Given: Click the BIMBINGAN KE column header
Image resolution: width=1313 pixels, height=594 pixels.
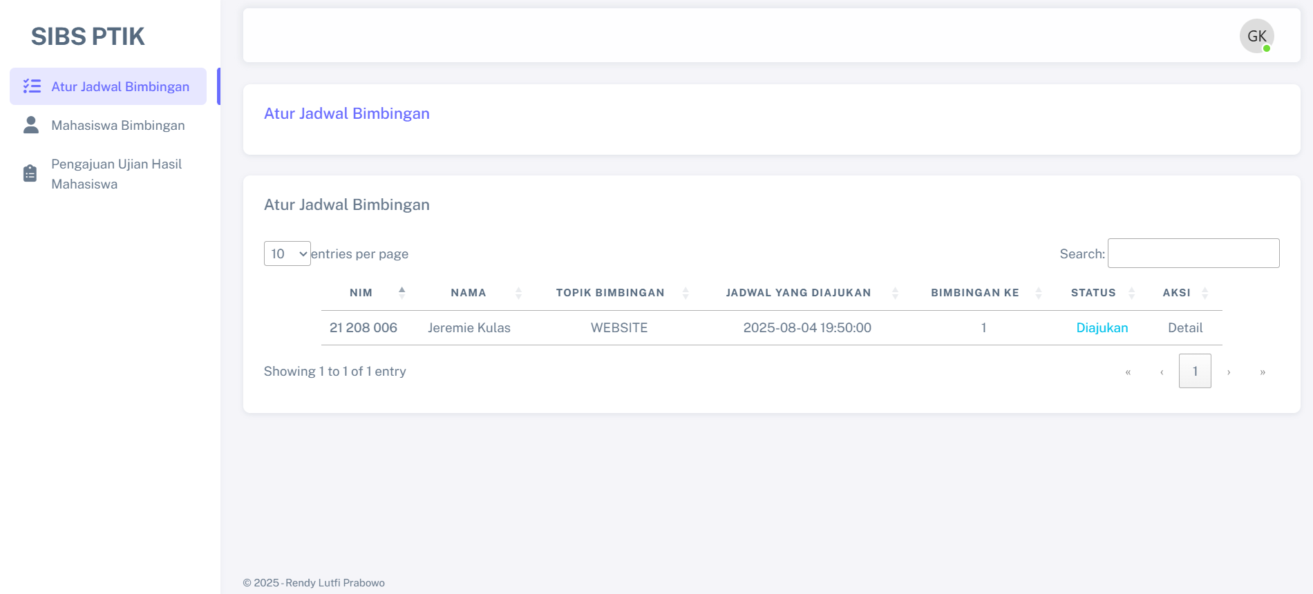Looking at the screenshot, I should click(x=975, y=293).
